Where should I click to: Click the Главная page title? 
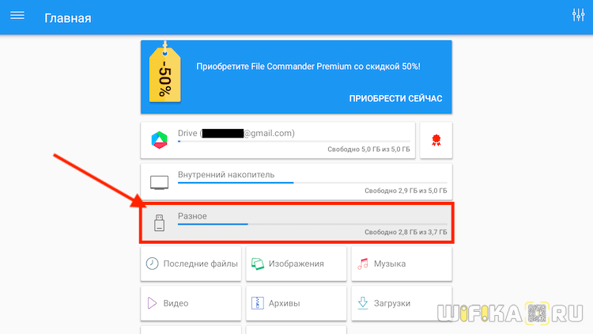point(68,18)
